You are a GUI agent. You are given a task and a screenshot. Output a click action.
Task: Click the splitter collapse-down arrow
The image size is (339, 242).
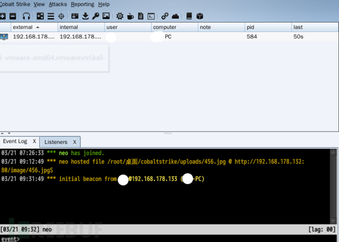(x=9, y=134)
